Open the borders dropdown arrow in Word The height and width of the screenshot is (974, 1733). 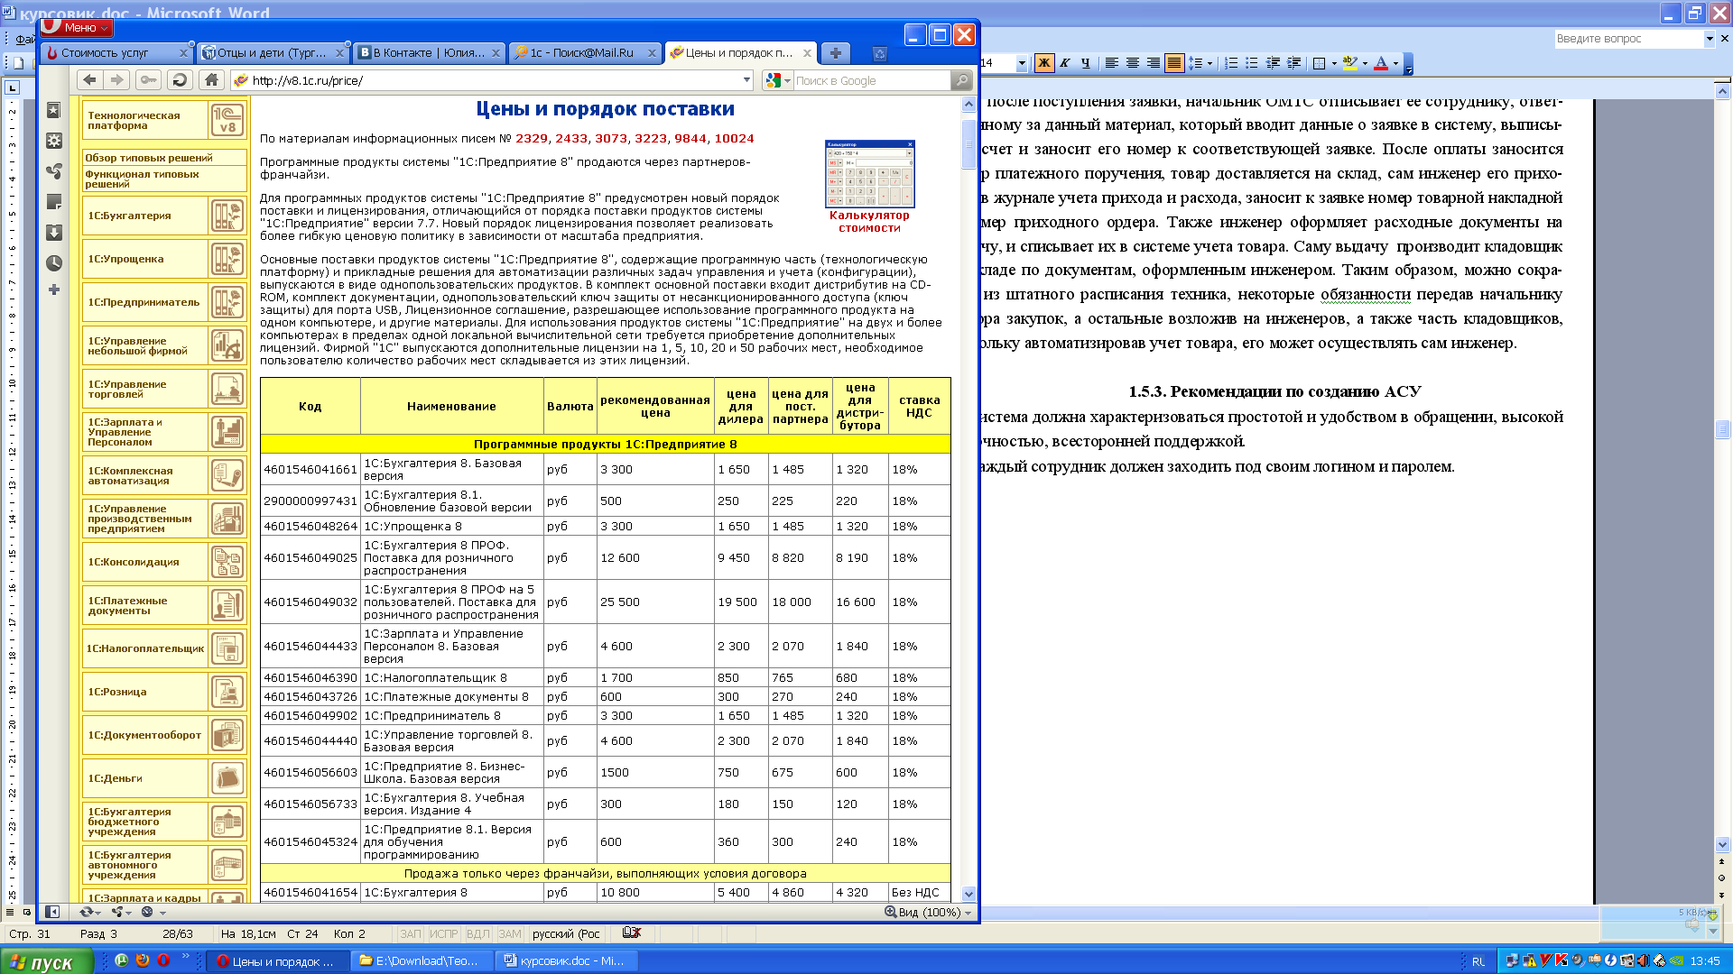(x=1334, y=63)
